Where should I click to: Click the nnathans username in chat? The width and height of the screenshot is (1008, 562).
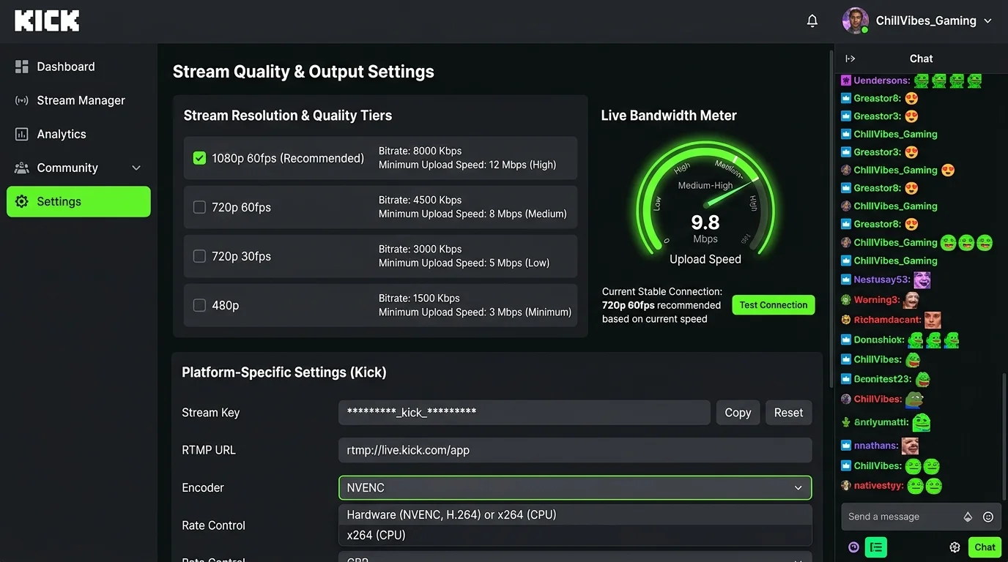876,445
